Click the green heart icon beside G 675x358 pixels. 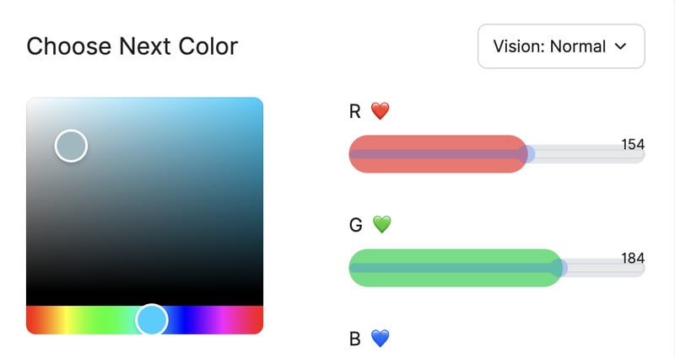pyautogui.click(x=382, y=225)
